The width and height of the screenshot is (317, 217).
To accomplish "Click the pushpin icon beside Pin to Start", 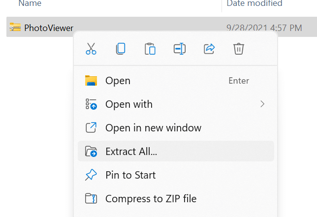I will coord(91,175).
